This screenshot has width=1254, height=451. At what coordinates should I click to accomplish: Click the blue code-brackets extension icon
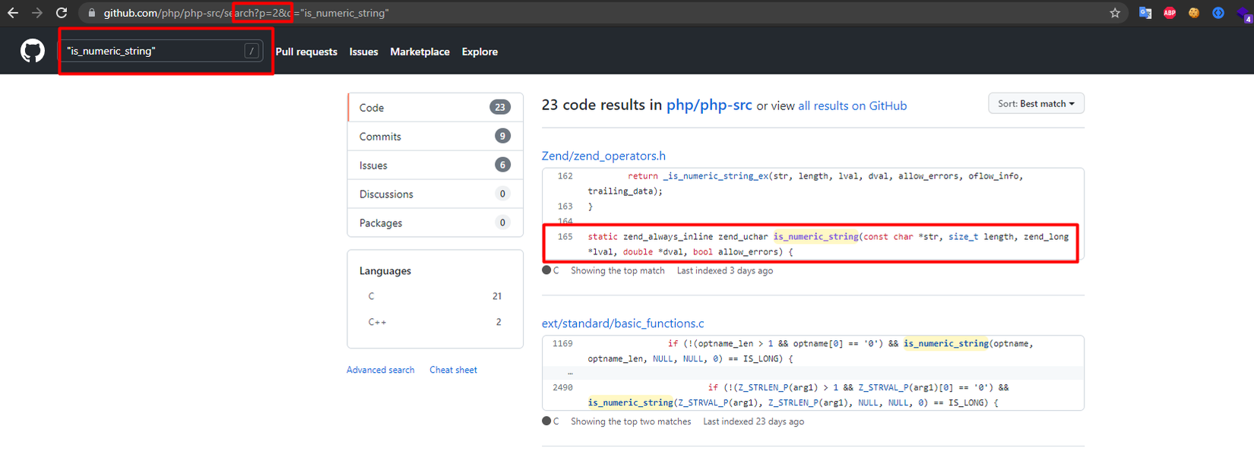coord(1218,13)
